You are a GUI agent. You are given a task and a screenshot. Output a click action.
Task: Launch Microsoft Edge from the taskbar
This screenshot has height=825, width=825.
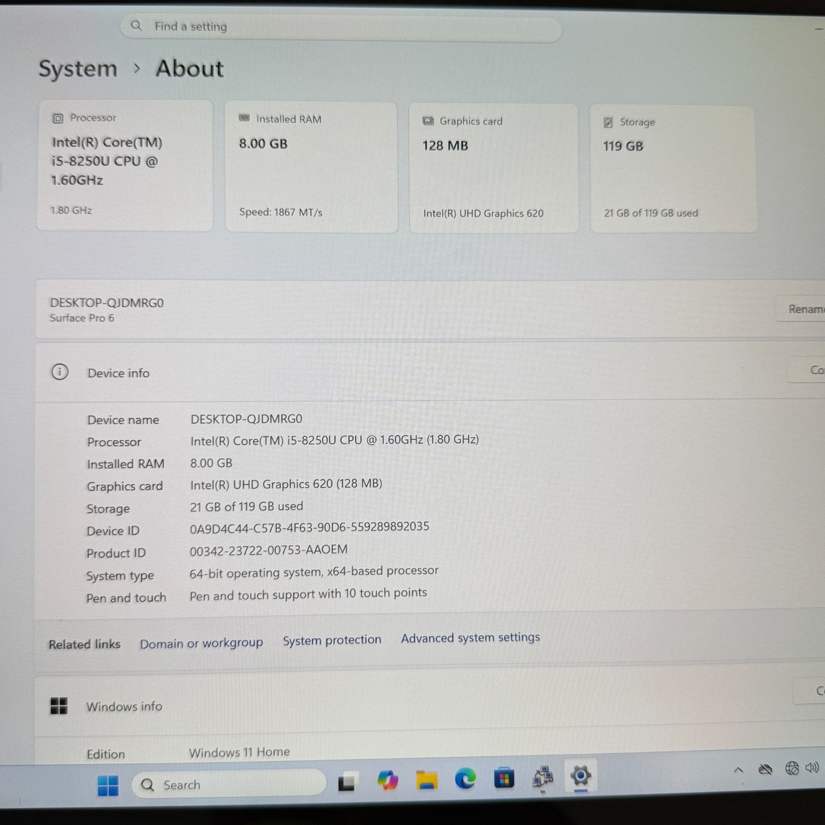coord(465,779)
